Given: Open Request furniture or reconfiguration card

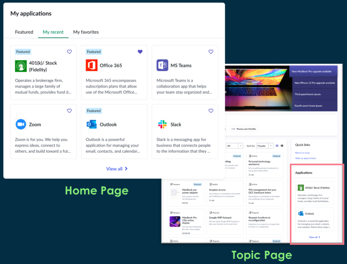Looking at the screenshot, I should pyautogui.click(x=265, y=222).
